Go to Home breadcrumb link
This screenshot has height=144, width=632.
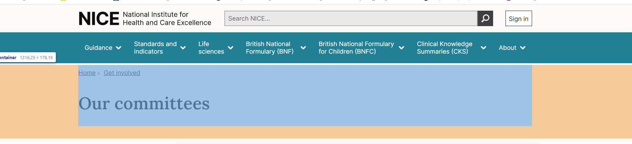87,73
